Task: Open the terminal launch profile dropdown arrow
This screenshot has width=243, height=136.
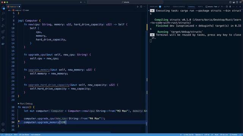Action: [x=224, y=7]
